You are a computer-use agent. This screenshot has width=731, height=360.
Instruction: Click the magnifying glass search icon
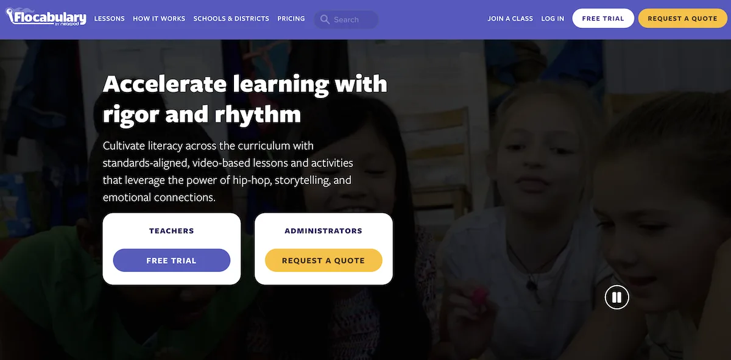point(325,19)
